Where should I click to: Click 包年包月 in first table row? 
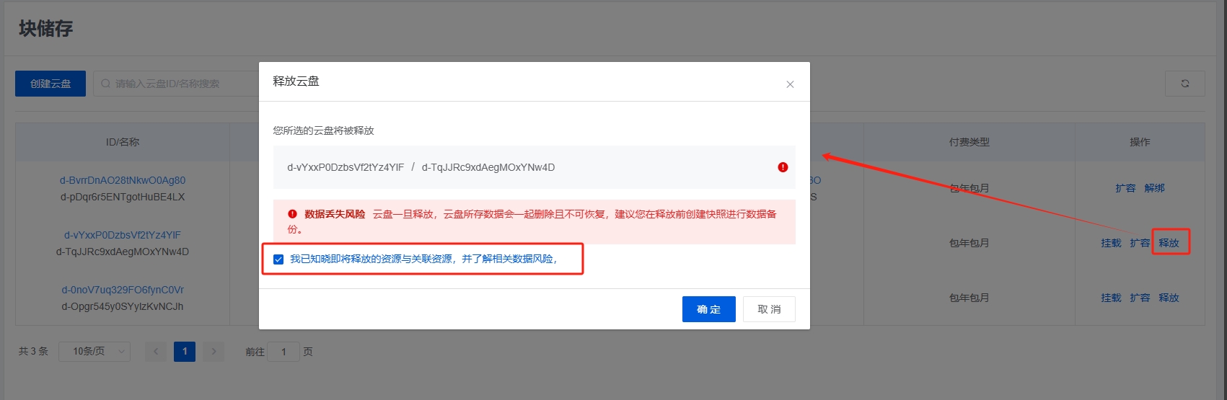969,188
